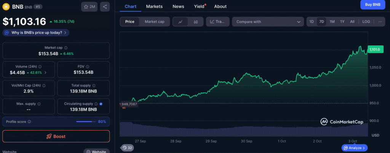The width and height of the screenshot is (390, 153).
Task: Open Vol/Mkt Cap (24h) info icon
Action: pos(44,85)
